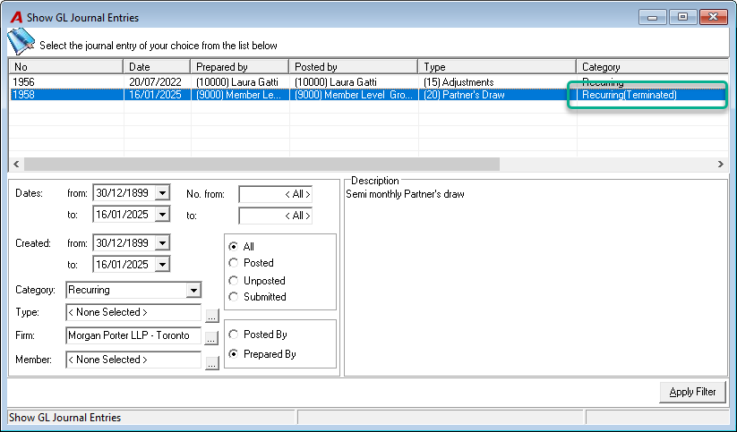737x432 pixels.
Task: Sort by the Prepared by column header
Action: click(240, 67)
